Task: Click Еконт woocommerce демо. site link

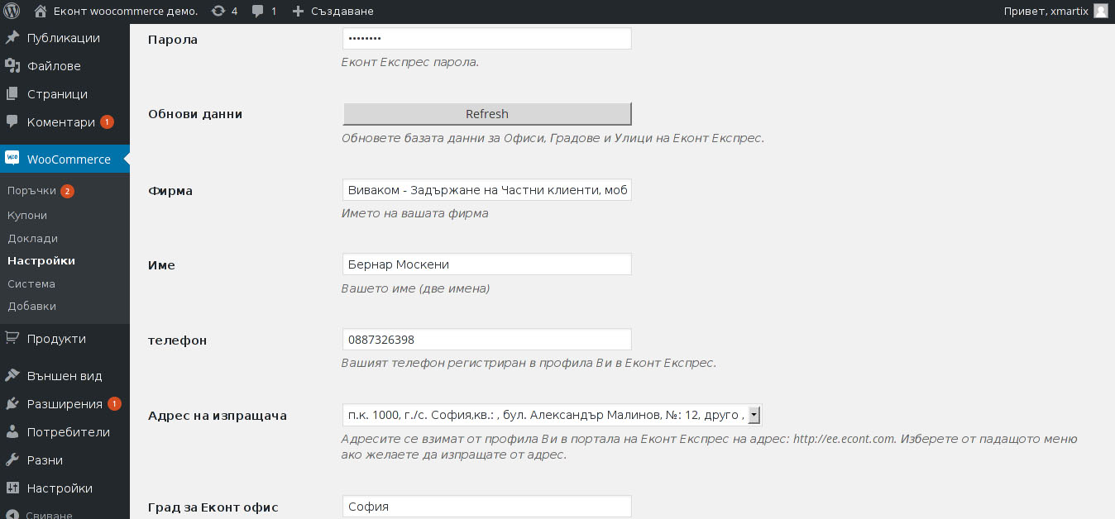Action: coord(125,12)
